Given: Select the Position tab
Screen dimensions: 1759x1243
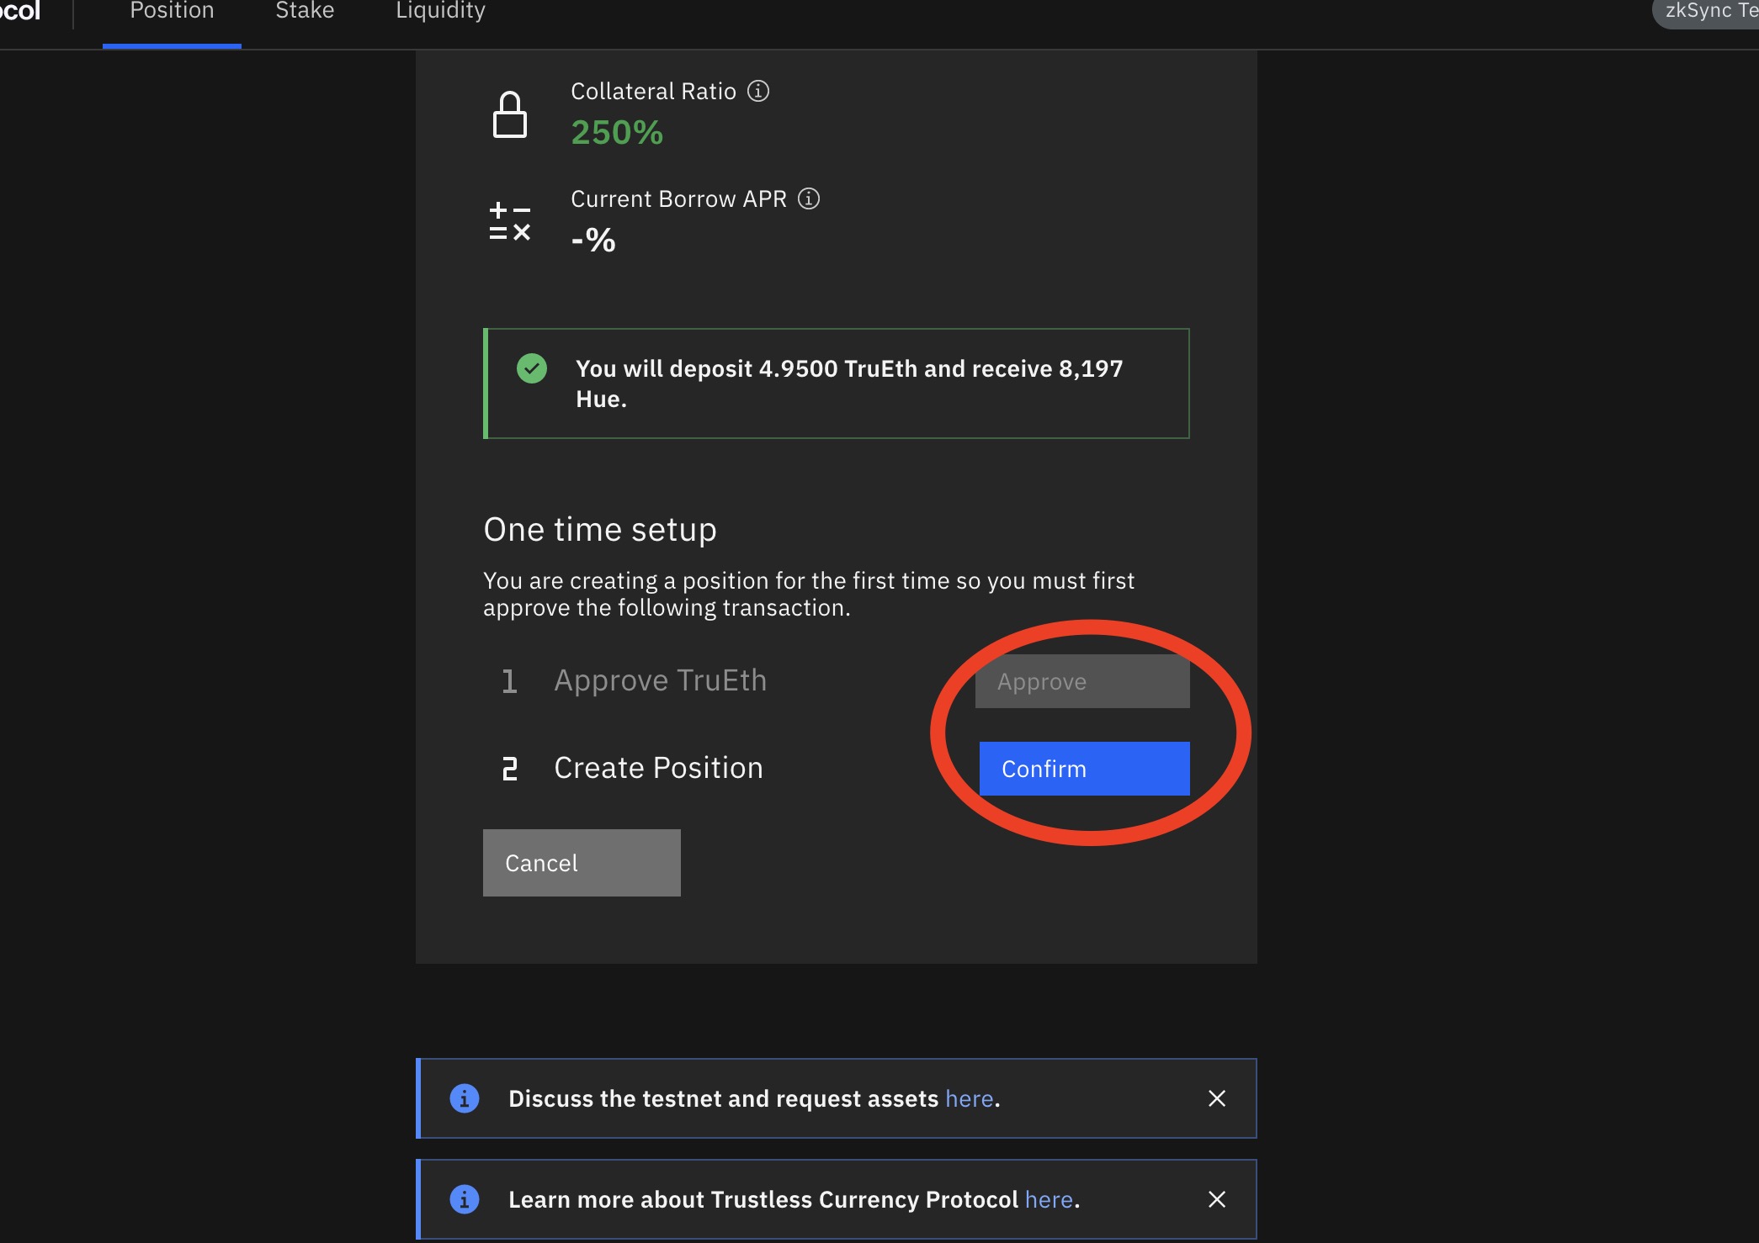Looking at the screenshot, I should (172, 12).
